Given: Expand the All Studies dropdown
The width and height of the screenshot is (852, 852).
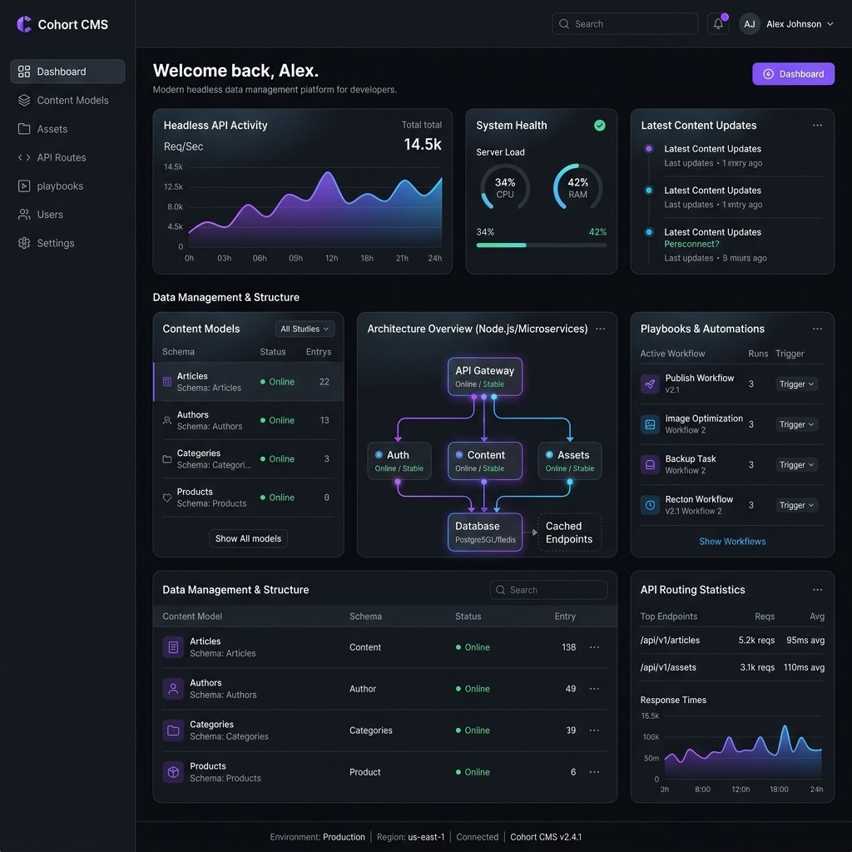Looking at the screenshot, I should [305, 329].
